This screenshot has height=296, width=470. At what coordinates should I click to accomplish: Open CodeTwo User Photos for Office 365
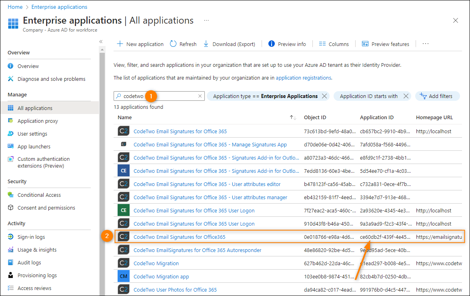pos(175,290)
